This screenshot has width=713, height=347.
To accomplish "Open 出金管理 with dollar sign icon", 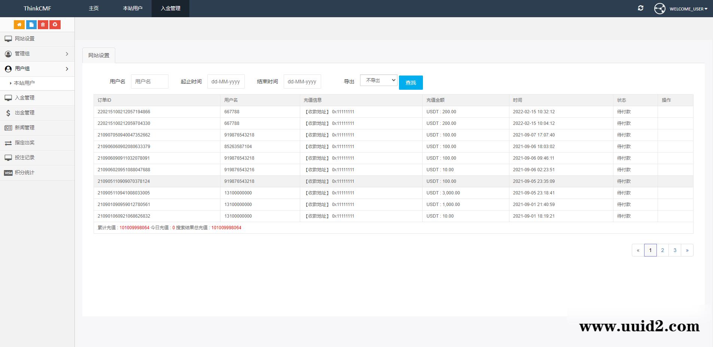I will point(25,113).
